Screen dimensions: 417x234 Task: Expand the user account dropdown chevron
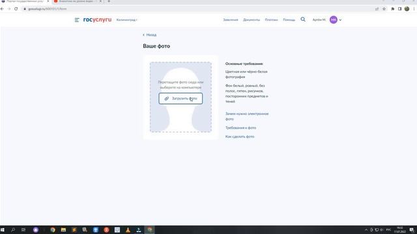point(340,20)
